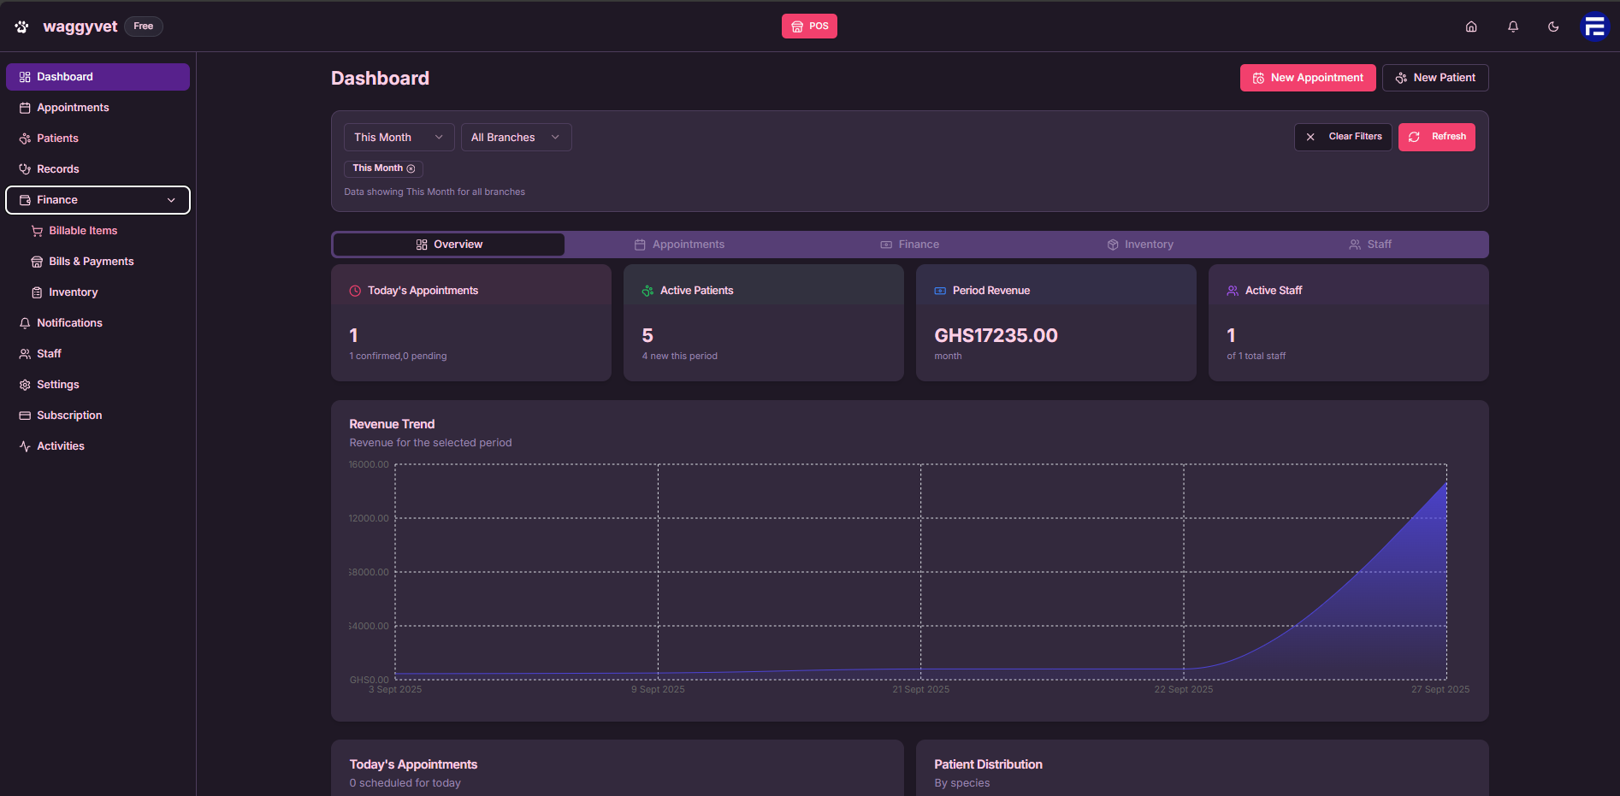Click the waggyvet paw logo

(x=20, y=26)
